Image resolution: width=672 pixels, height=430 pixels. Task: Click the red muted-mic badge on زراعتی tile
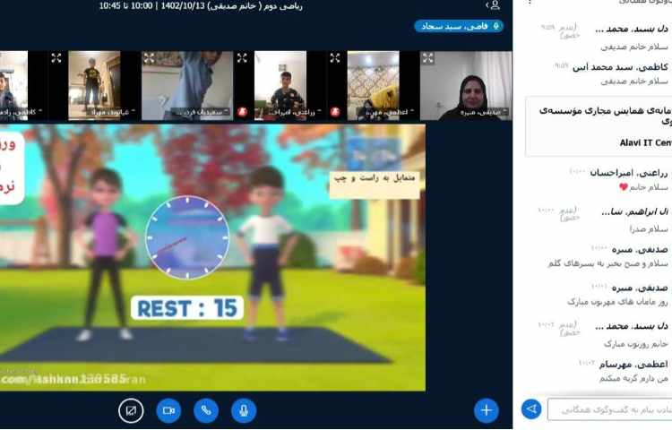pyautogui.click(x=243, y=112)
